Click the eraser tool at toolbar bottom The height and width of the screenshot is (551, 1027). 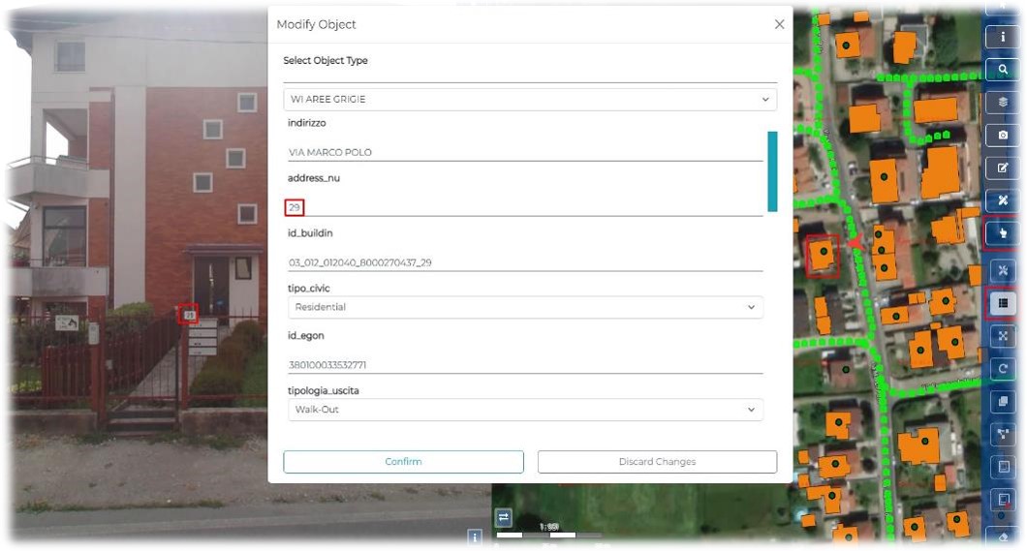click(x=1003, y=535)
